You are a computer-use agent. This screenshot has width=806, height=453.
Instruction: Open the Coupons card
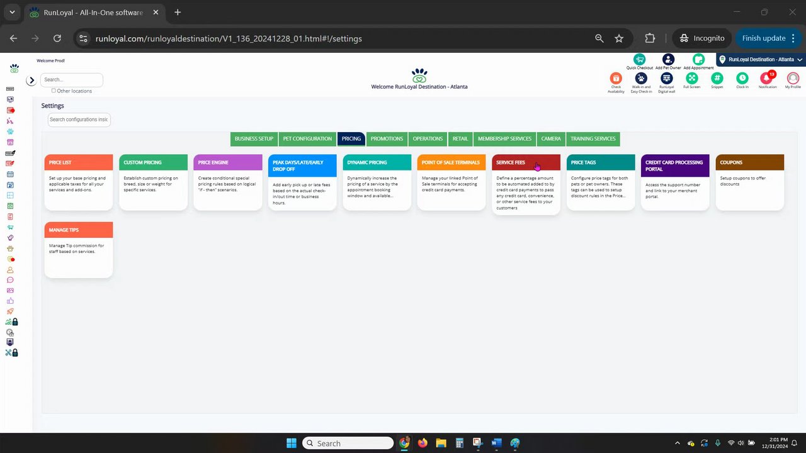750,182
